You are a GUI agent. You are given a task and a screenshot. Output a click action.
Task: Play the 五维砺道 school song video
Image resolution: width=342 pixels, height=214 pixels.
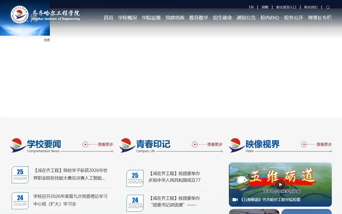click(x=280, y=184)
